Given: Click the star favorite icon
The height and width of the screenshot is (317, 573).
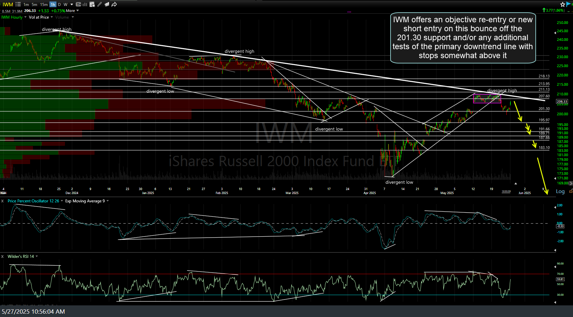Looking at the screenshot, I should click(563, 4).
